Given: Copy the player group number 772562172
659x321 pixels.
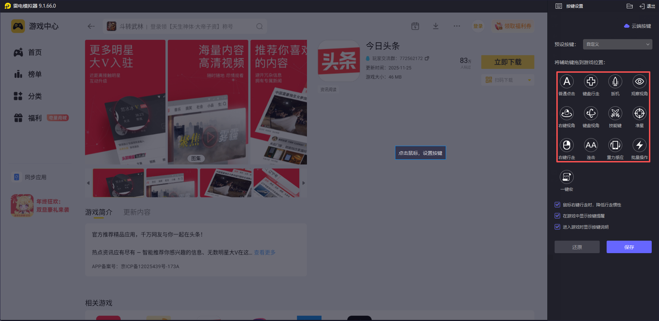Looking at the screenshot, I should pos(427,58).
